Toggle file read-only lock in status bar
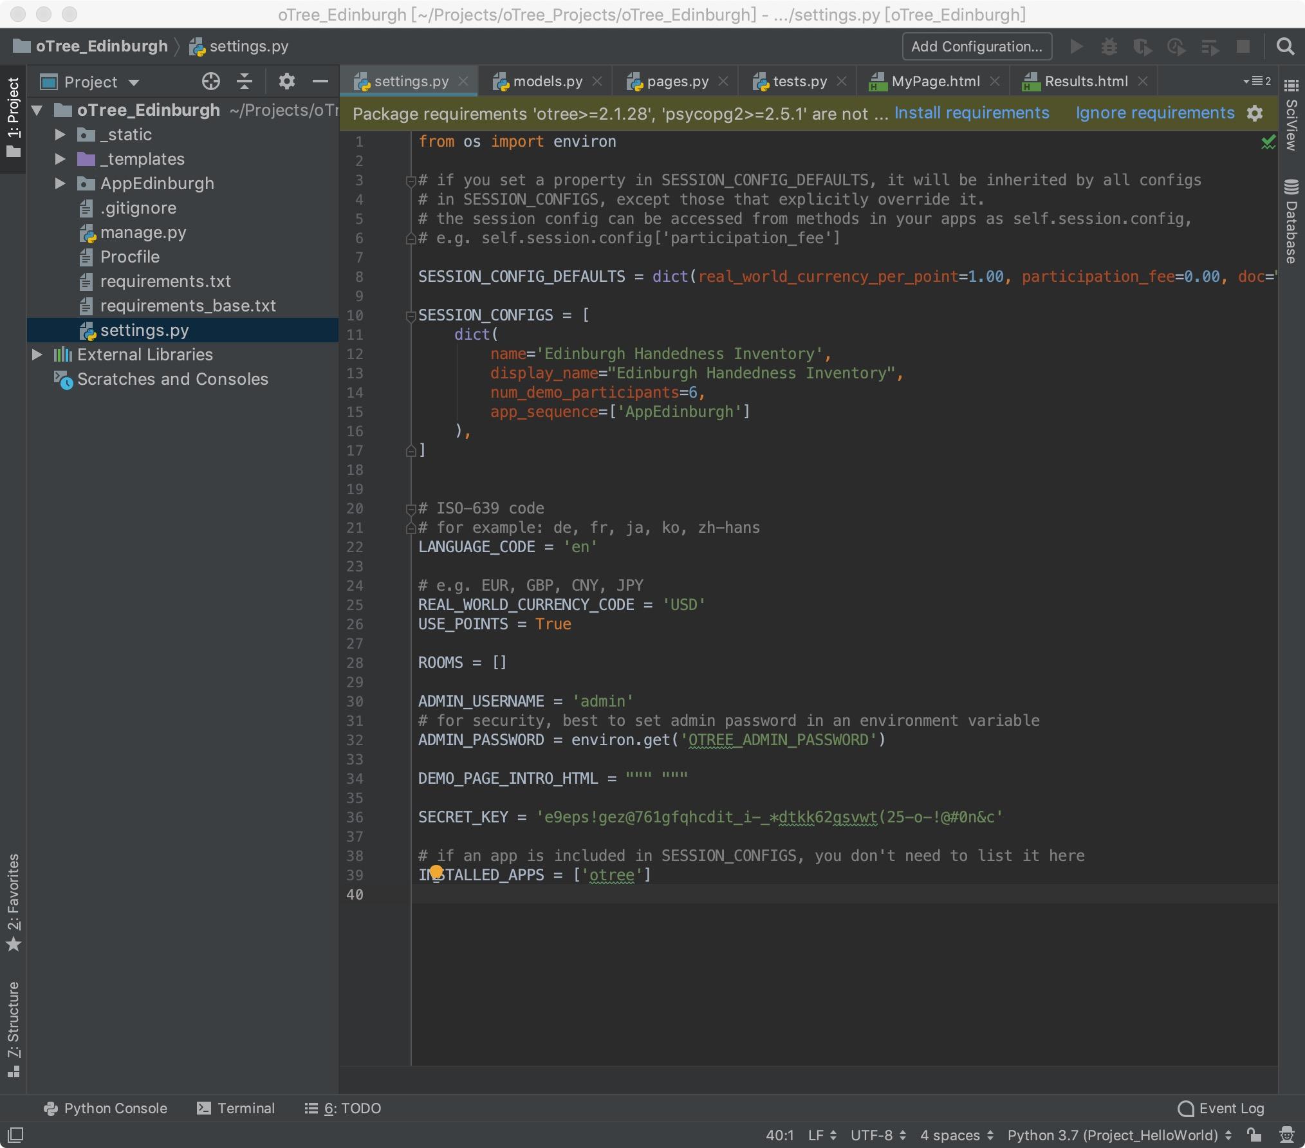 [1252, 1135]
